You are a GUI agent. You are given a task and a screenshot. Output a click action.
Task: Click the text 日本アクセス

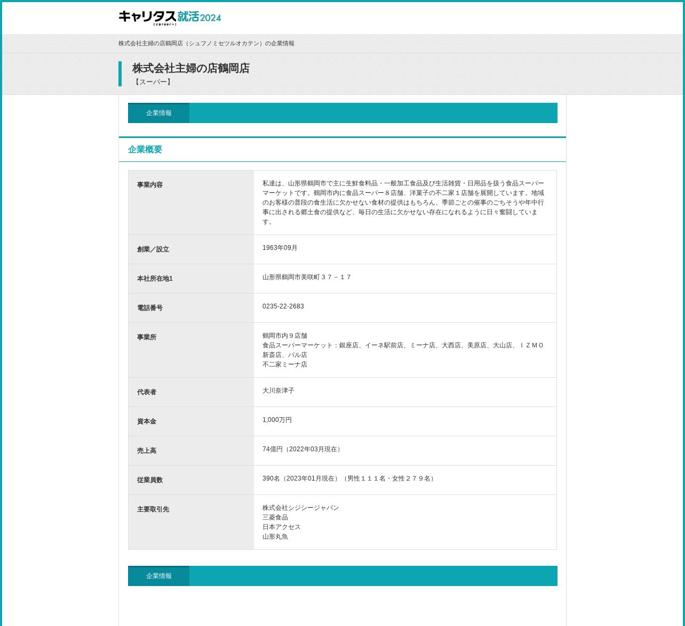(282, 527)
